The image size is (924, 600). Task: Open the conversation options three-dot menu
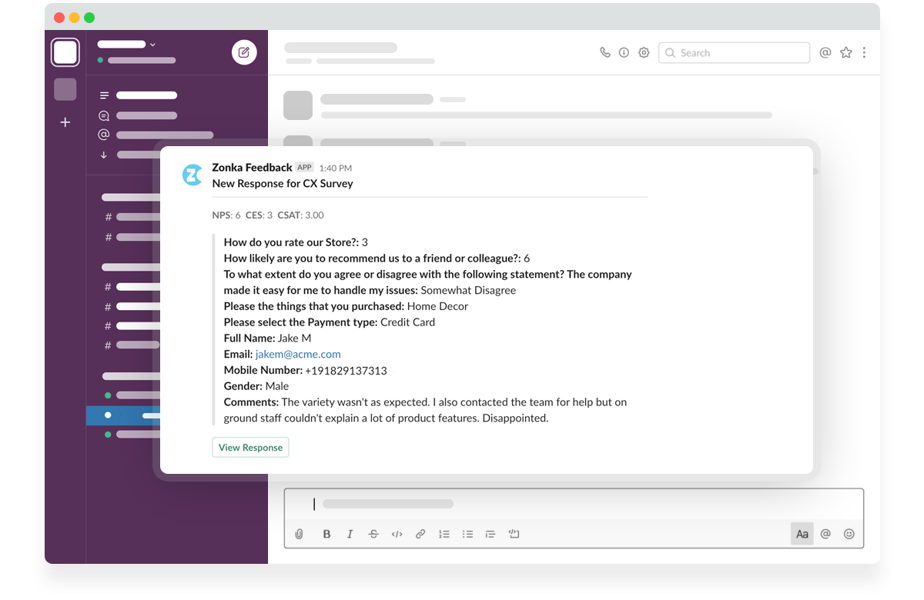[864, 52]
